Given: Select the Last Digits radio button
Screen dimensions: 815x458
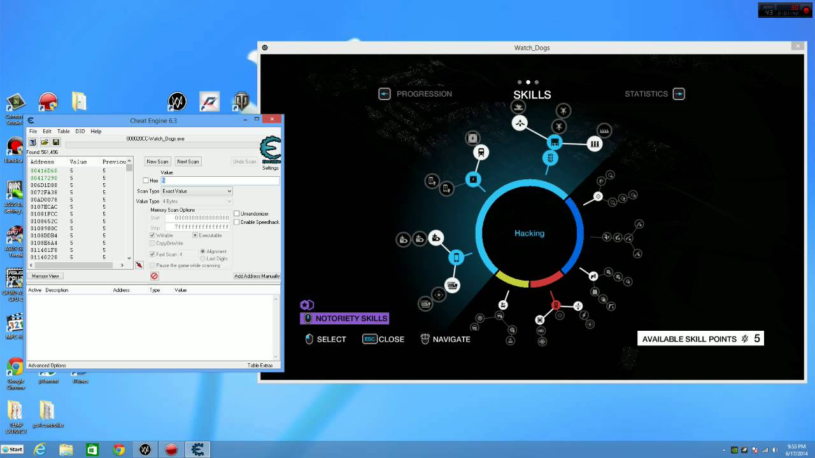Looking at the screenshot, I should coord(203,258).
